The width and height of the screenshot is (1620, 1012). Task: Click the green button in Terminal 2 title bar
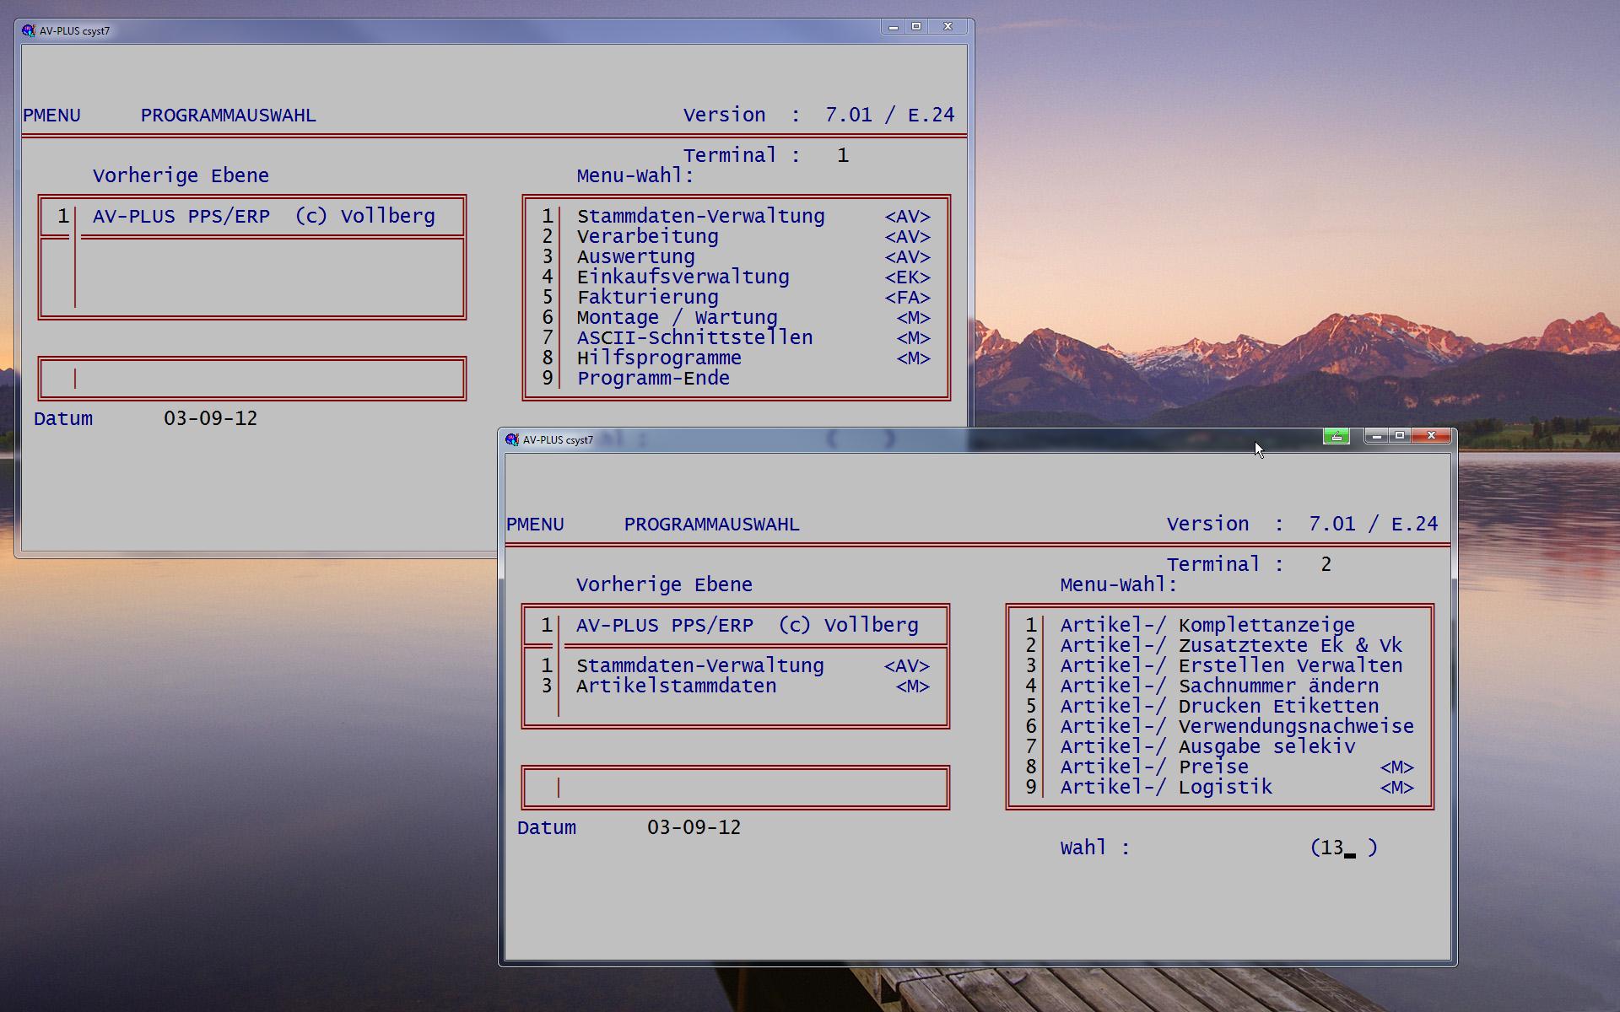coord(1336,436)
